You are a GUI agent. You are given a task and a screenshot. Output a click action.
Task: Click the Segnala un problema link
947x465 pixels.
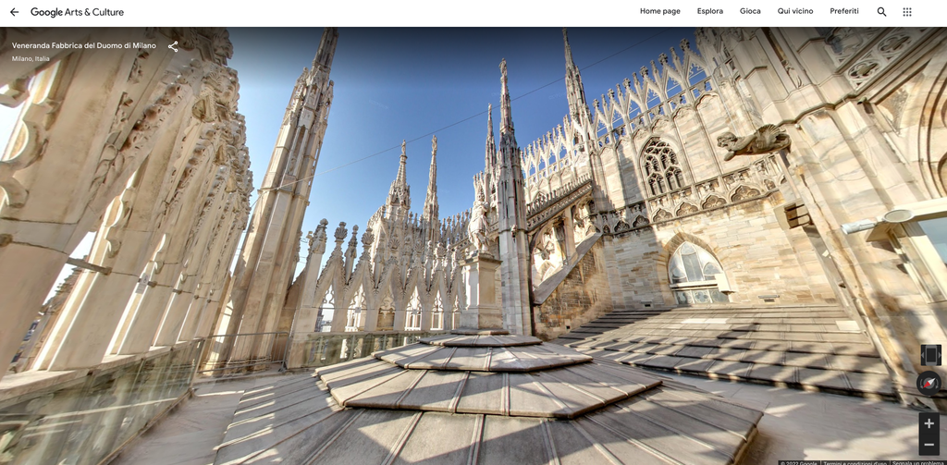(x=918, y=462)
